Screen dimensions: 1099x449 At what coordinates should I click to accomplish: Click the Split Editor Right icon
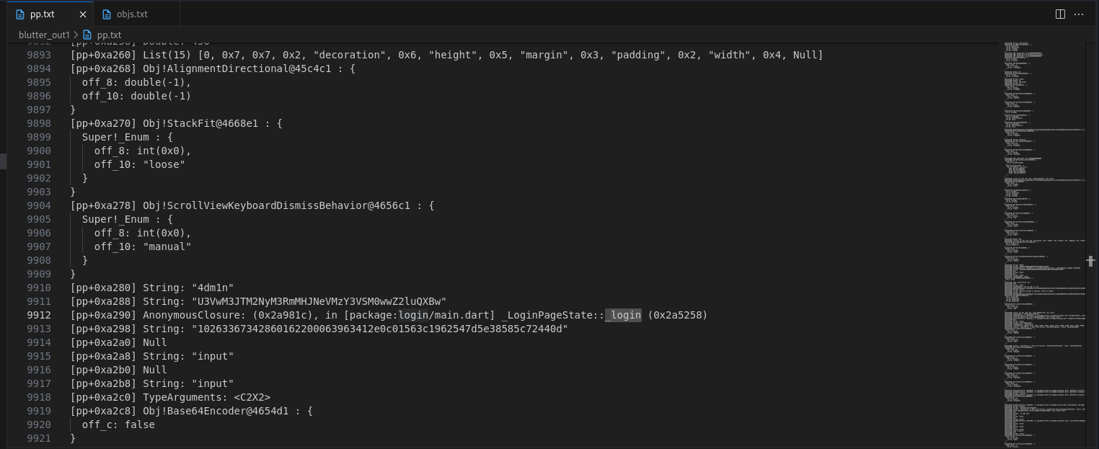tap(1060, 14)
